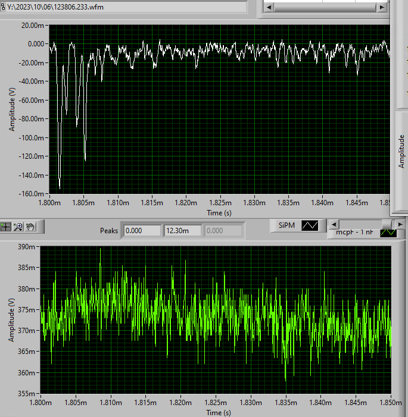The width and height of the screenshot is (408, 417).
Task: Select the crosshair cursor movement tool
Action: pos(5,227)
